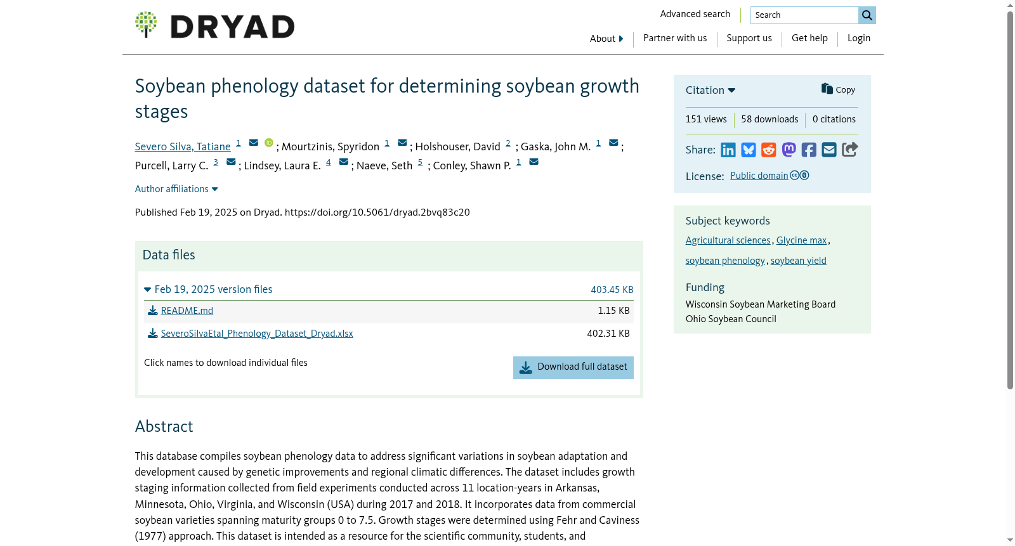Viewport: 1015px width, 546px height.
Task: Open Severo Silva, Tatiane author link
Action: click(183, 146)
